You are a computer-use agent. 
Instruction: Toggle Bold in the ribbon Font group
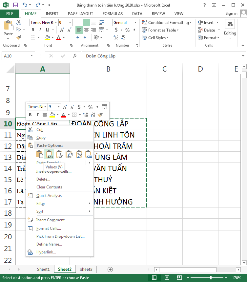[33, 30]
